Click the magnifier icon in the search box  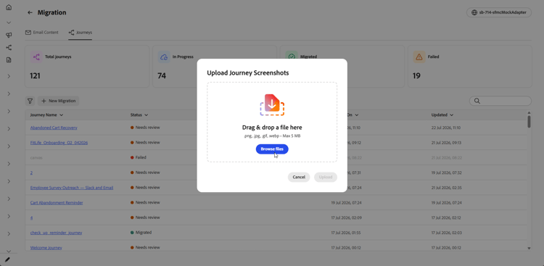coord(477,101)
